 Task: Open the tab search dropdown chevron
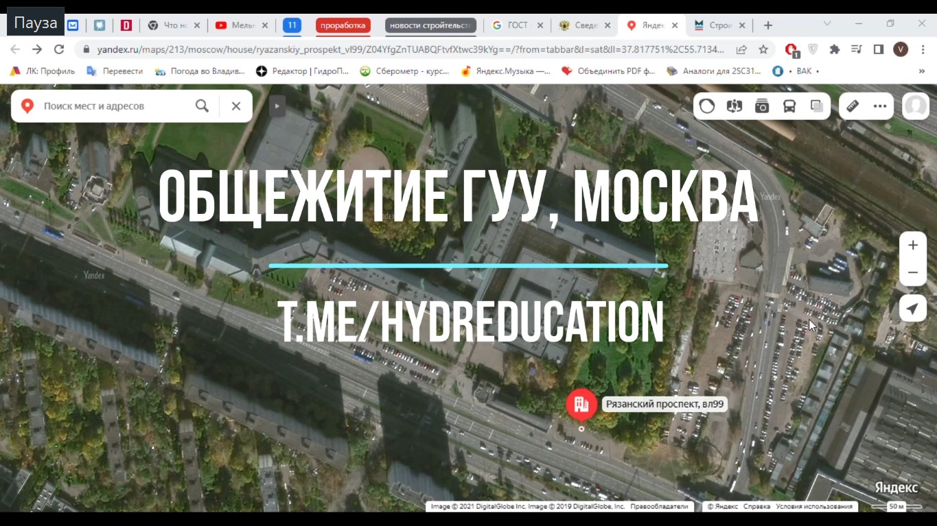coord(827,23)
